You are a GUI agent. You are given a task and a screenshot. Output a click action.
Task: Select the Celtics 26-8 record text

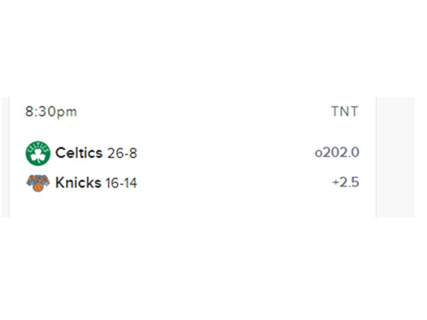[122, 153]
